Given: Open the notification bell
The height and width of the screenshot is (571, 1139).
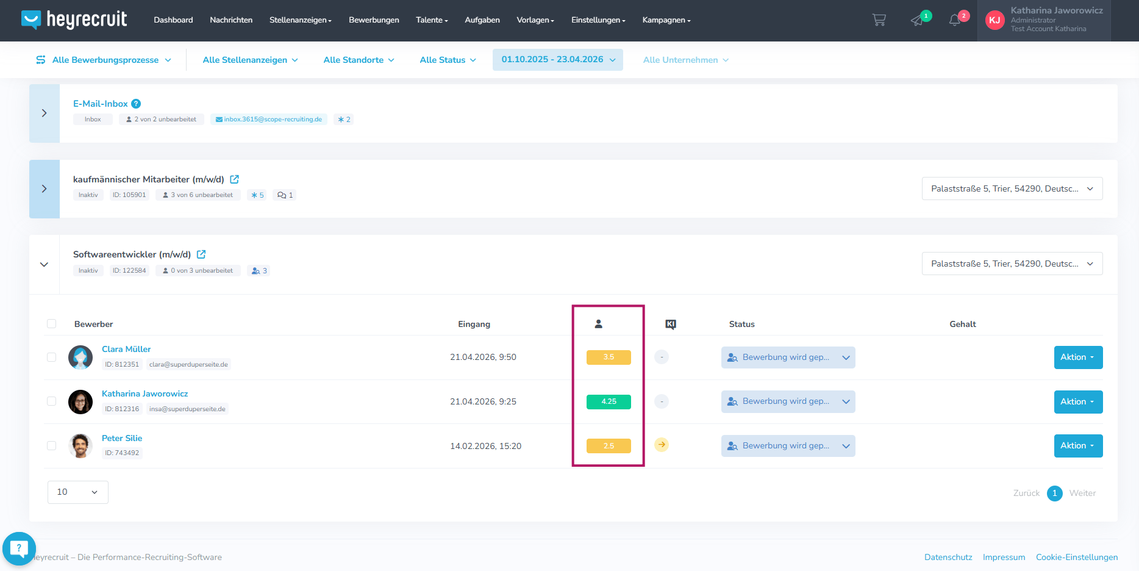Looking at the screenshot, I should (955, 20).
